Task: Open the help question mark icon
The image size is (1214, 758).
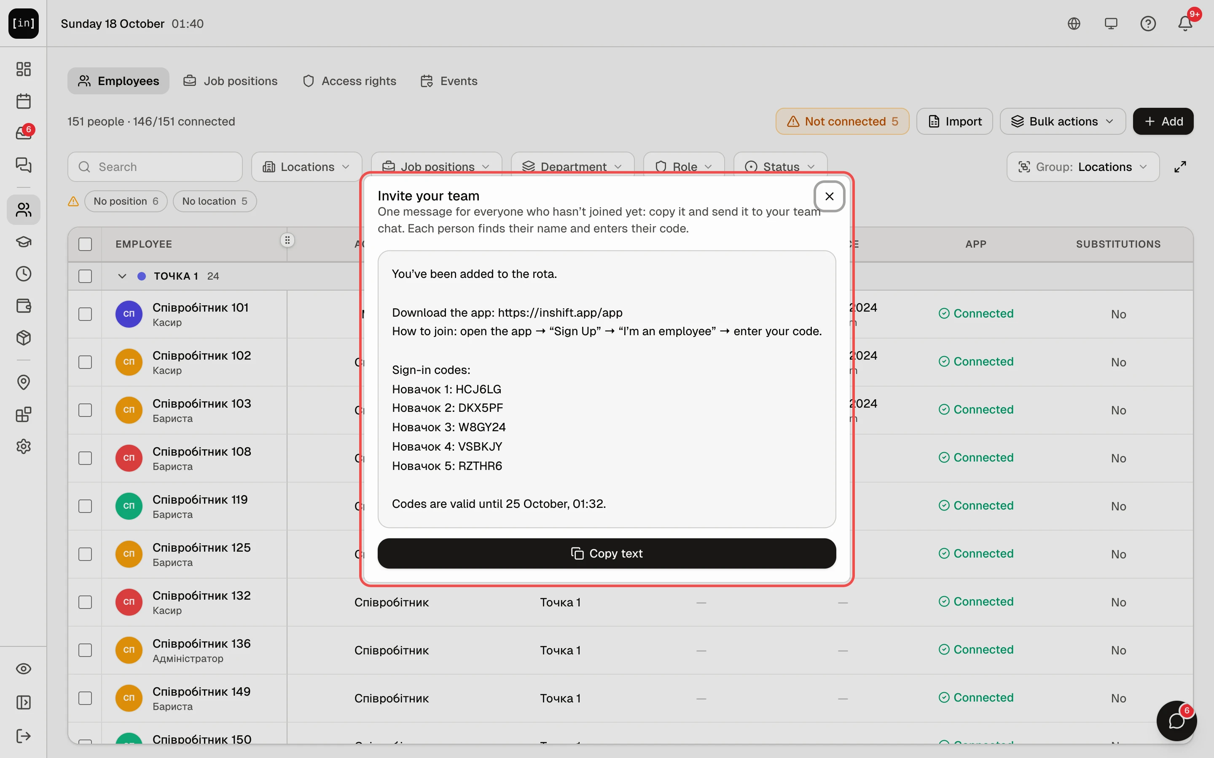Action: pyautogui.click(x=1148, y=24)
